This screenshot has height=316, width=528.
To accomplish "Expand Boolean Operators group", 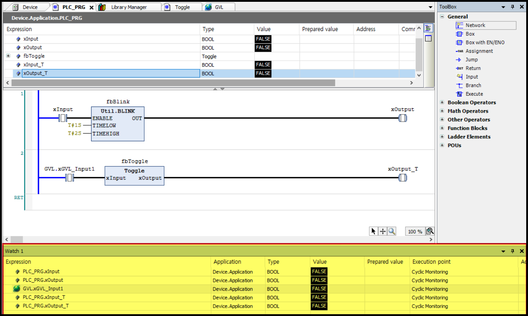I will (x=442, y=103).
